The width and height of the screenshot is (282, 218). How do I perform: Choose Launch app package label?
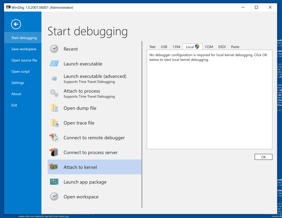pyautogui.click(x=85, y=182)
